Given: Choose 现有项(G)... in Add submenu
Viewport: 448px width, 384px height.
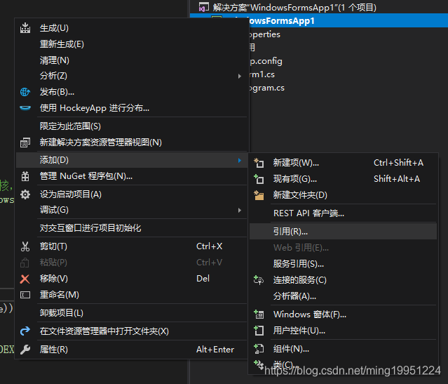Looking at the screenshot, I should [343, 179].
